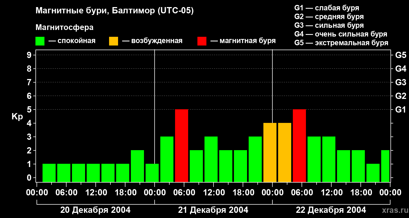Click the '12:00' time label under 21 December

coord(213,193)
